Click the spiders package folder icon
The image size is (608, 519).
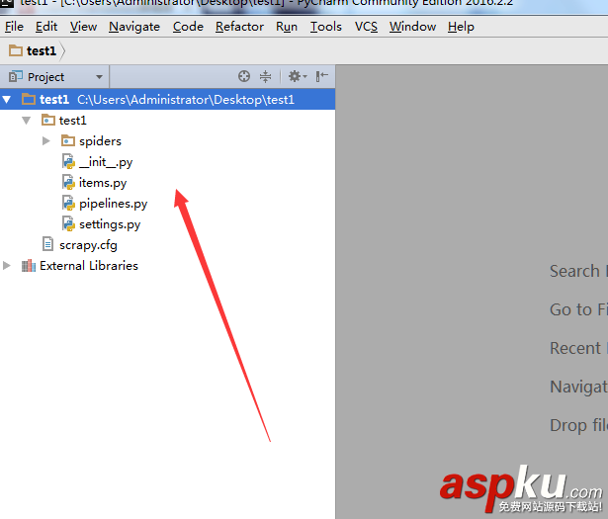click(68, 140)
